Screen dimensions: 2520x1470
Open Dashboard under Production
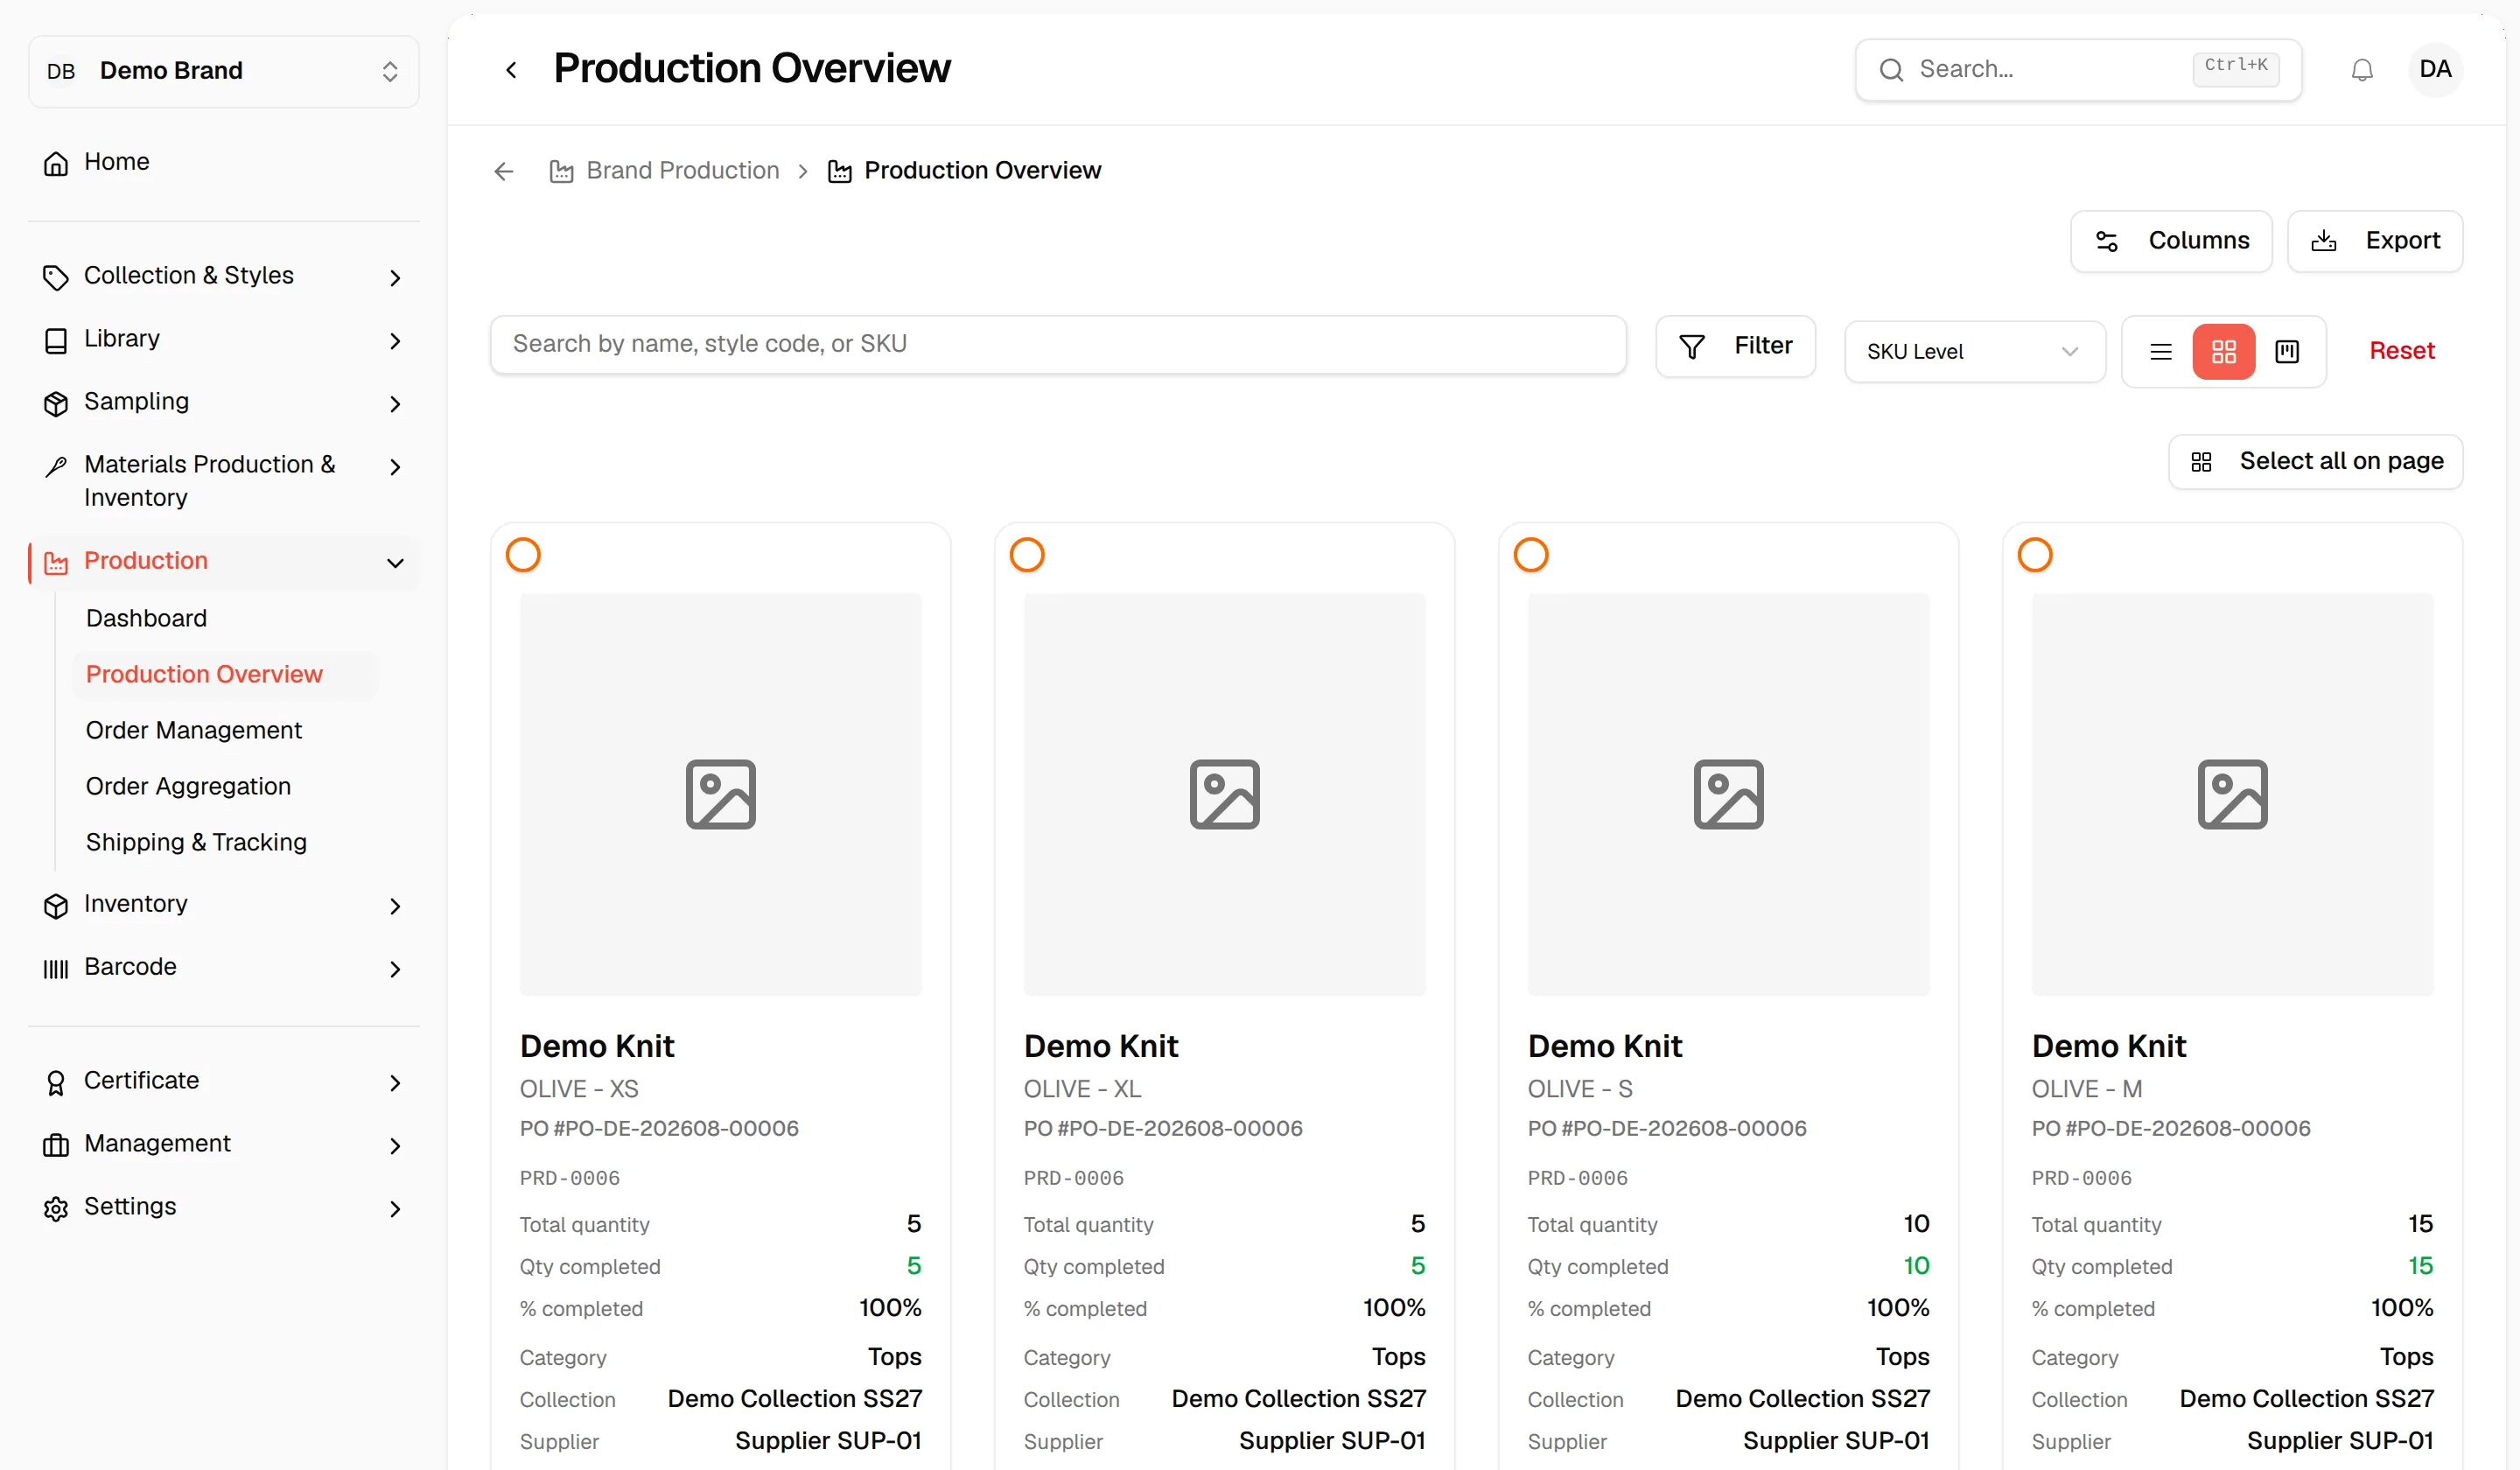point(146,618)
